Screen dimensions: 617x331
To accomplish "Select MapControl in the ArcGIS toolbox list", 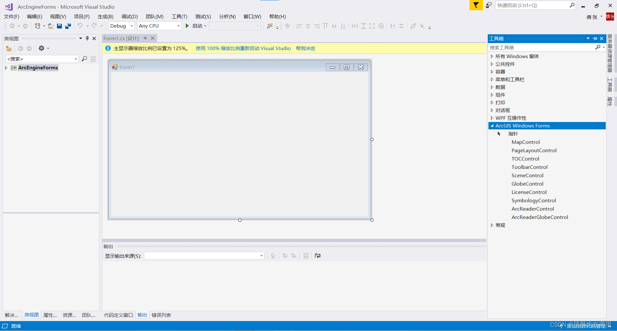I will [x=525, y=142].
